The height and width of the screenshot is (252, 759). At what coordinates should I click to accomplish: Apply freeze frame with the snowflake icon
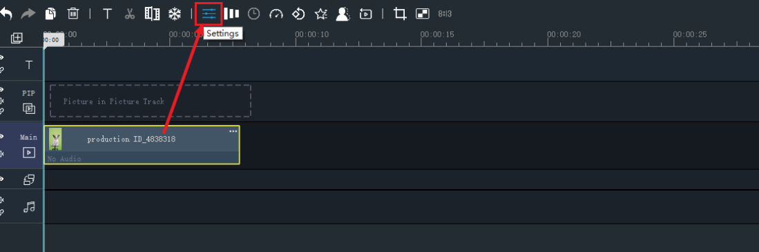tap(174, 14)
